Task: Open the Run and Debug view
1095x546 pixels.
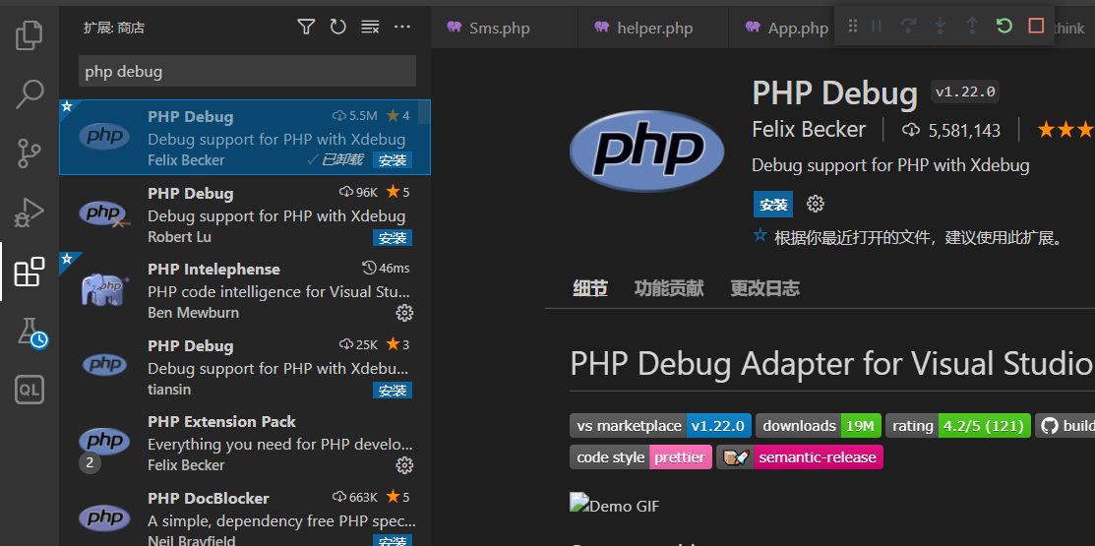Action: [30, 212]
